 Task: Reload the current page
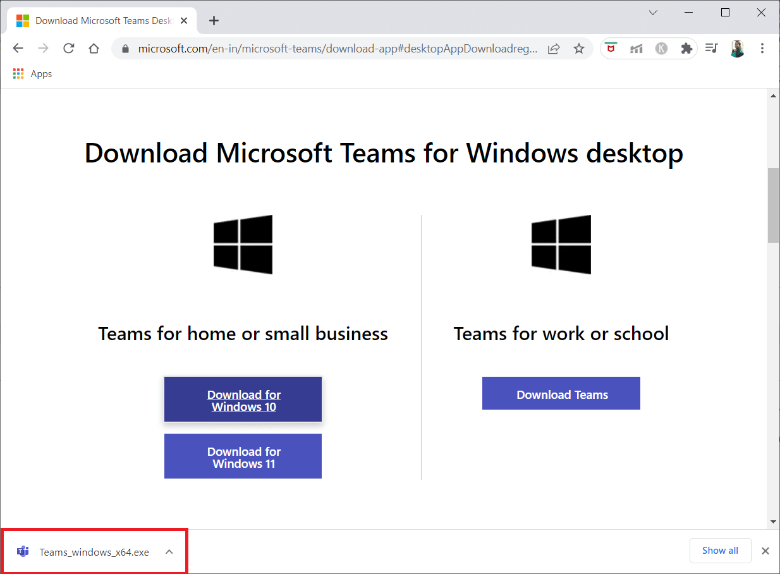coord(69,49)
